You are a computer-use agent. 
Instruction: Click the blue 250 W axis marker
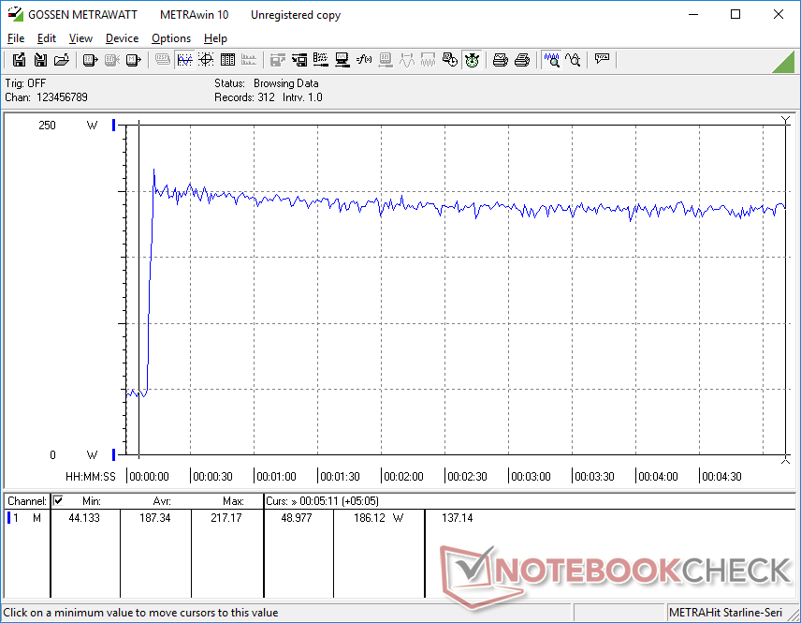click(113, 125)
